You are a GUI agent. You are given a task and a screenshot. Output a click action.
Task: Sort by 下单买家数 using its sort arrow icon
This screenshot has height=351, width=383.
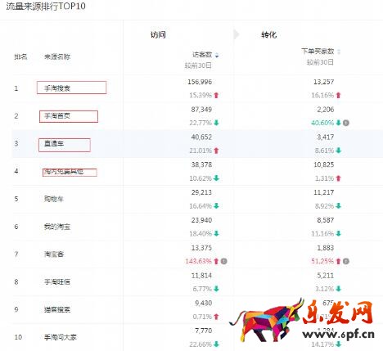(x=339, y=52)
